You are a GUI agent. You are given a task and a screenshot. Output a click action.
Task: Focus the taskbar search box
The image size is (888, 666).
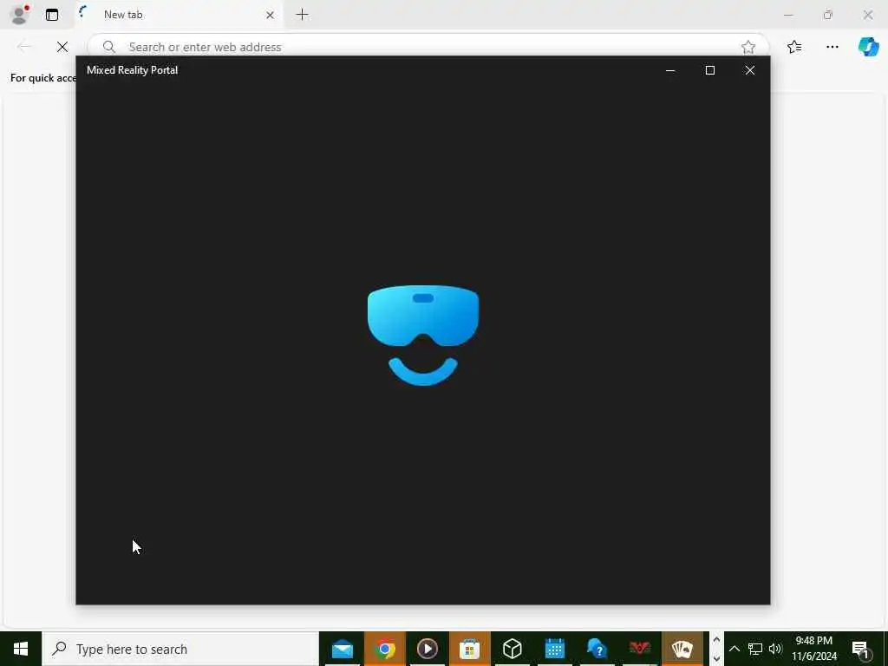coord(180,649)
